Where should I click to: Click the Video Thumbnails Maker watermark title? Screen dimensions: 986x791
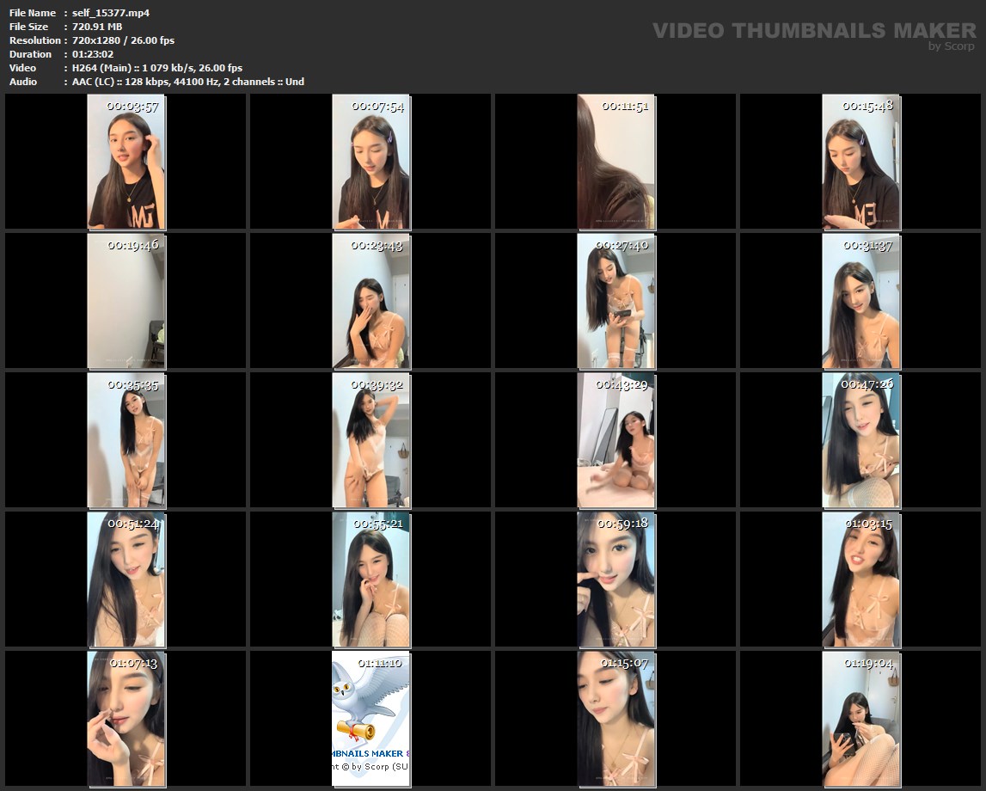click(x=813, y=31)
